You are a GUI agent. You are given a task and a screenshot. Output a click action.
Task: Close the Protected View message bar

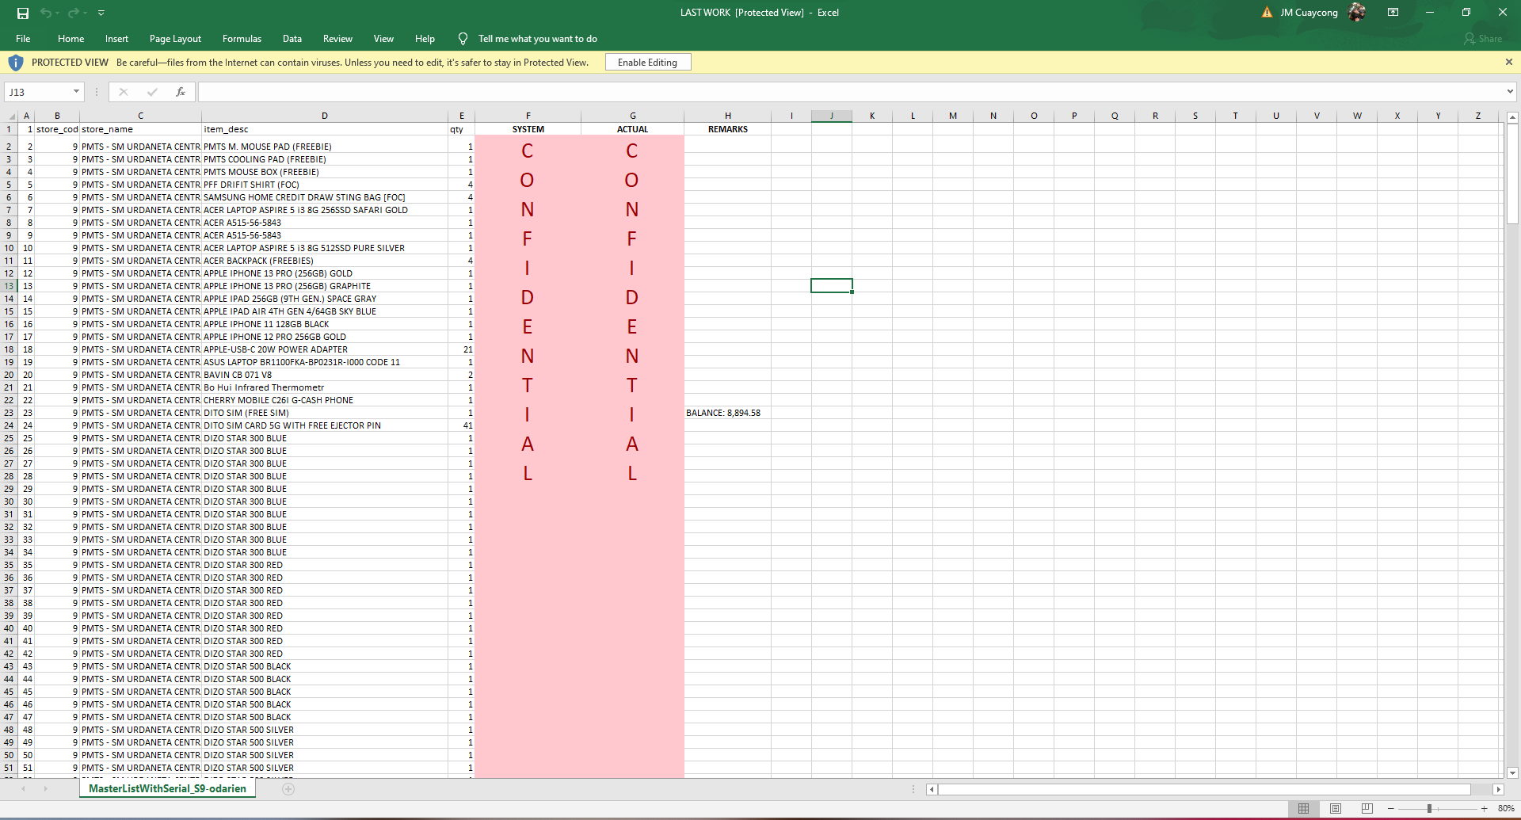point(1508,62)
